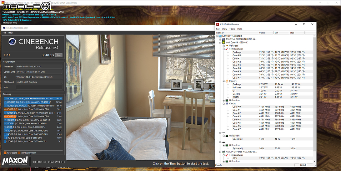Click the FurMark title bar icon
Image resolution: width=341 pixels, height=171 pixels.
[x=3, y=3]
